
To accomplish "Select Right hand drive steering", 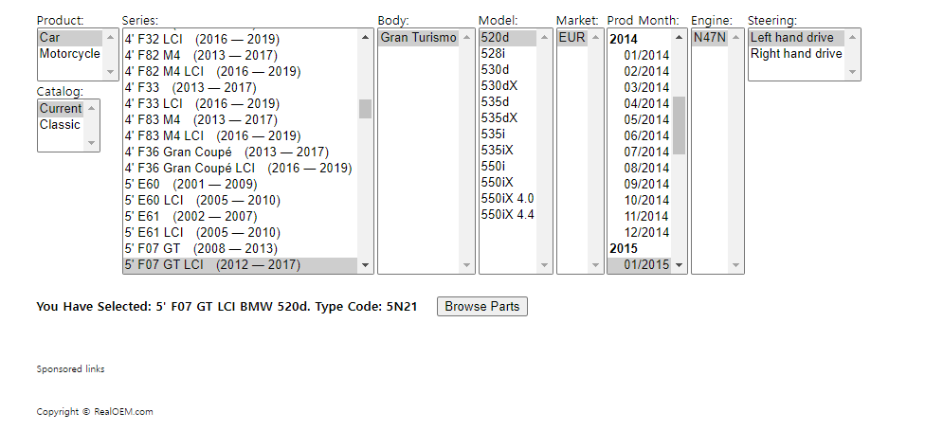I will coord(797,54).
